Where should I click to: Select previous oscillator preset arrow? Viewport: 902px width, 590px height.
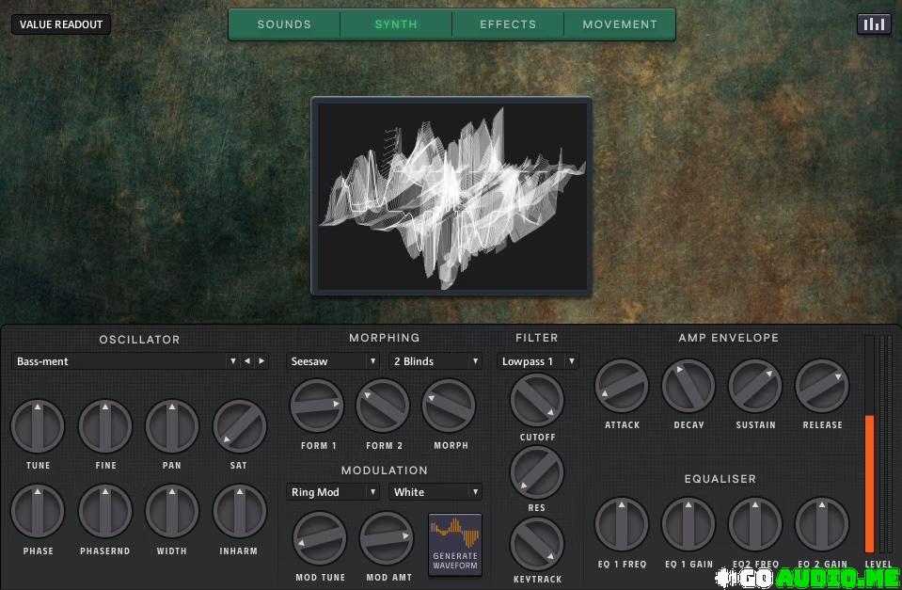[x=247, y=361]
